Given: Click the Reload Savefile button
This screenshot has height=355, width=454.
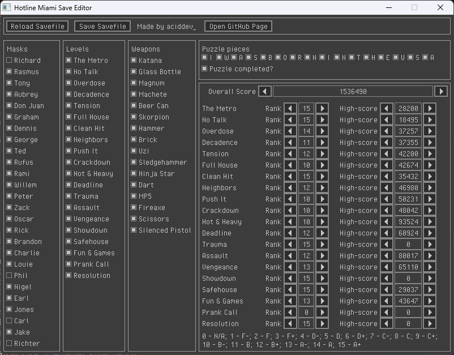Looking at the screenshot, I should [x=37, y=27].
